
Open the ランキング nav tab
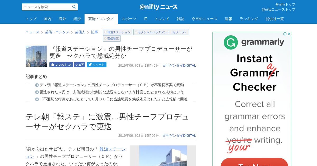pos(249,19)
